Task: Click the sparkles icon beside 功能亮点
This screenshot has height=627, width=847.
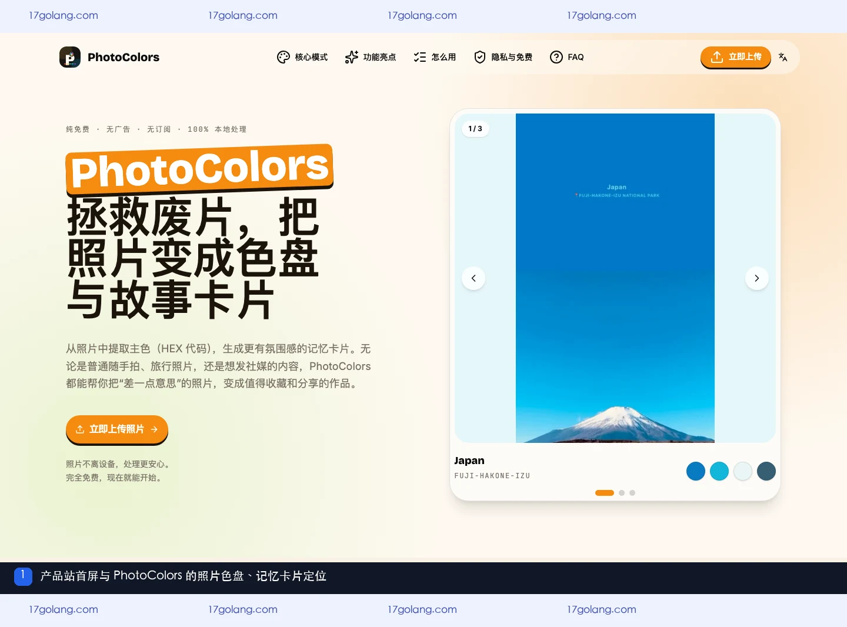Action: [352, 57]
